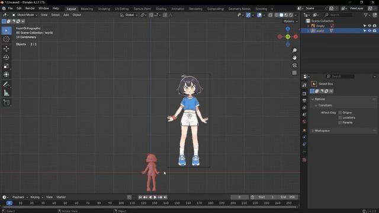Pick the Measure tool in the left toolbar

pos(7,93)
